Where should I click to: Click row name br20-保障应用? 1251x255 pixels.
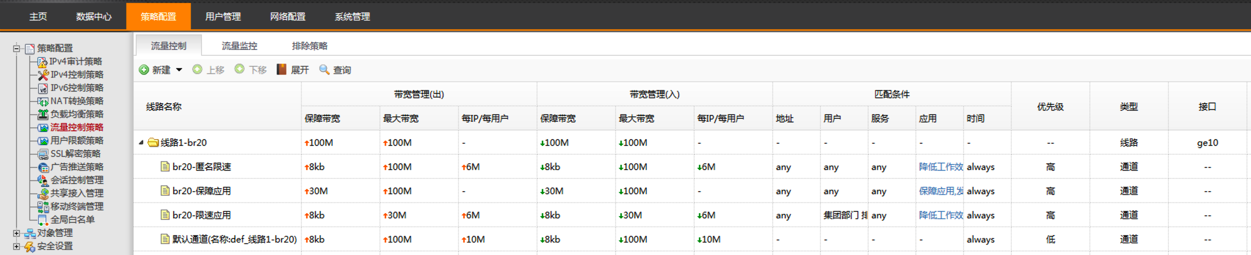point(202,191)
